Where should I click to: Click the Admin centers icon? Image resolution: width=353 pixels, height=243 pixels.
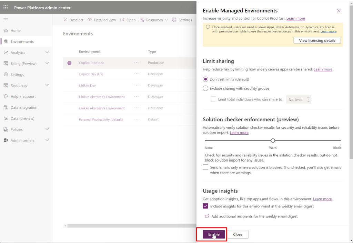(x=6, y=140)
